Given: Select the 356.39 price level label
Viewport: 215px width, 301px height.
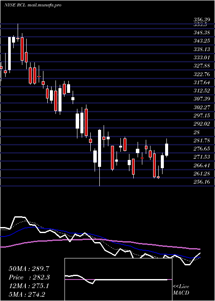Looking at the screenshot, I should [202, 20].
